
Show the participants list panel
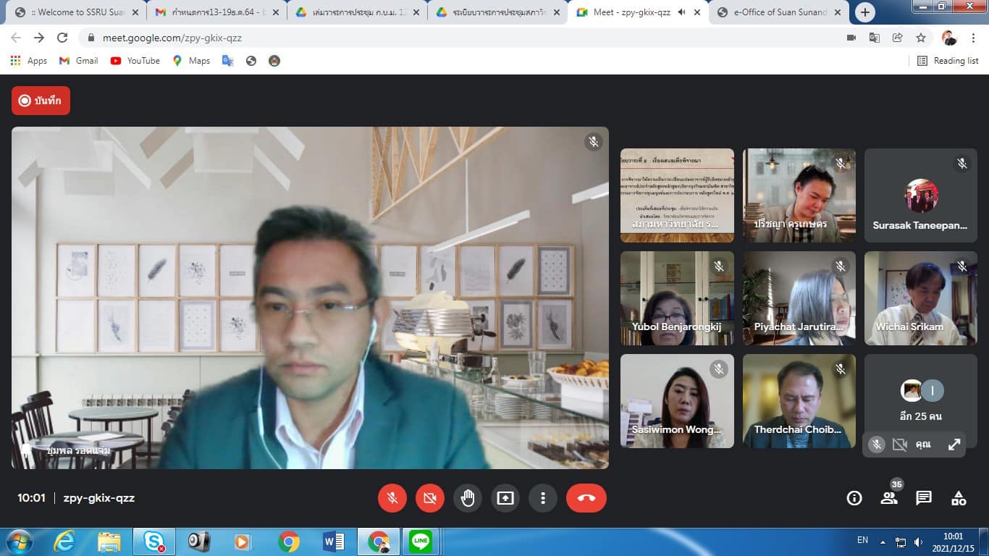(x=889, y=498)
